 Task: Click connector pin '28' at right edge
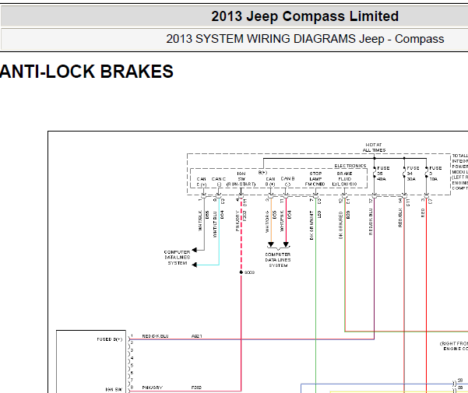[460, 381]
